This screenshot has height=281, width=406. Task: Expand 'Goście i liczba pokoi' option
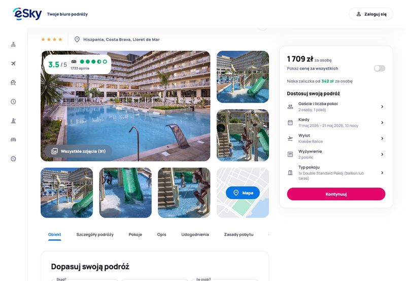click(x=336, y=107)
